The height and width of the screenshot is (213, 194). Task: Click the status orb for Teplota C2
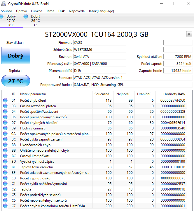pos(5,189)
